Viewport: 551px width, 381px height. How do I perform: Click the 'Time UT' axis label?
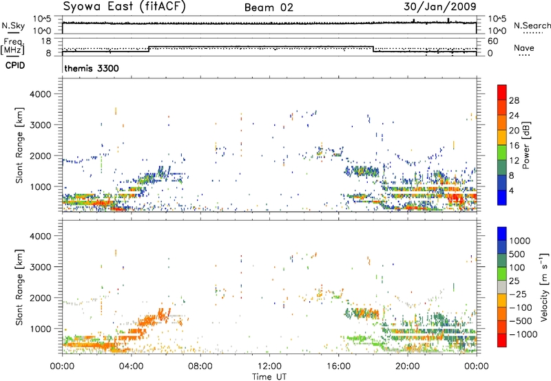(x=269, y=377)
